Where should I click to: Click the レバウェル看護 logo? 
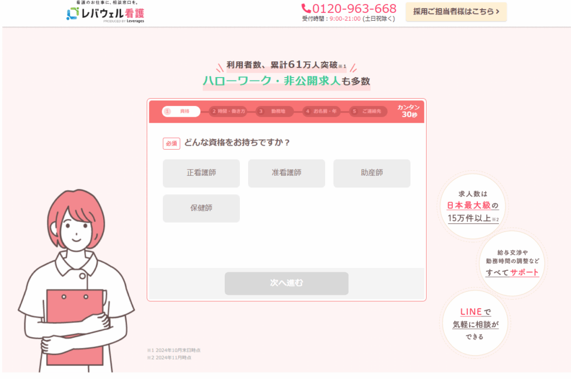105,12
